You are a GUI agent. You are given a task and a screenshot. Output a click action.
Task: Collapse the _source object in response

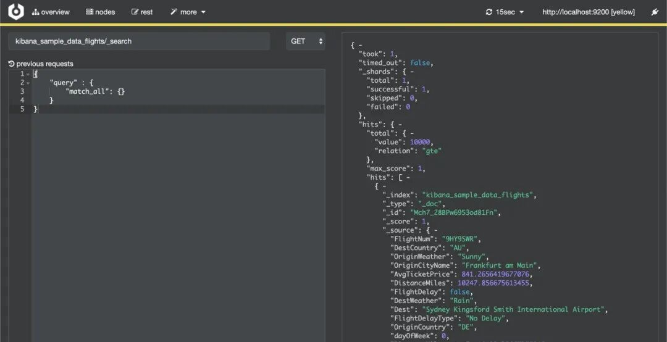(435, 230)
